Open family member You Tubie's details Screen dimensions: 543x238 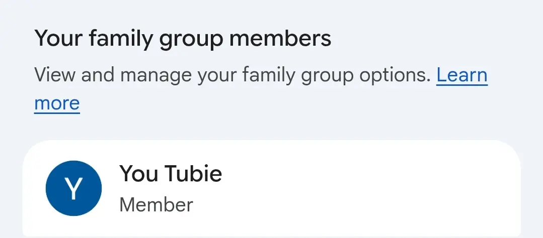click(x=272, y=189)
